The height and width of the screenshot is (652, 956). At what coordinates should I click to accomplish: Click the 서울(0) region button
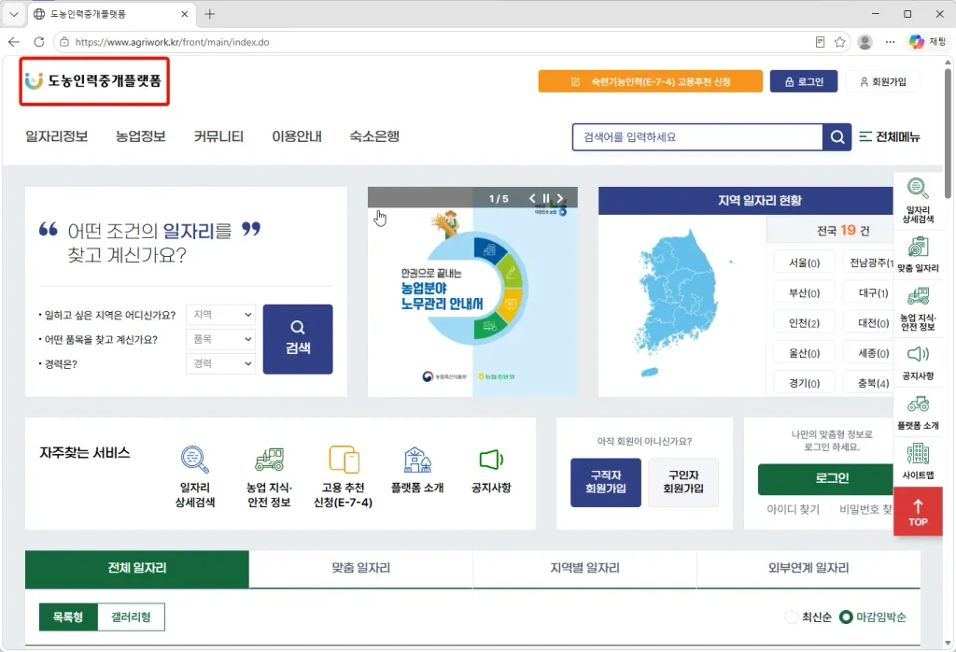tap(804, 262)
